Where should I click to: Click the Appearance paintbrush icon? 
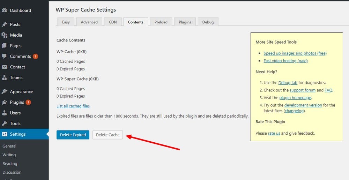(5, 92)
